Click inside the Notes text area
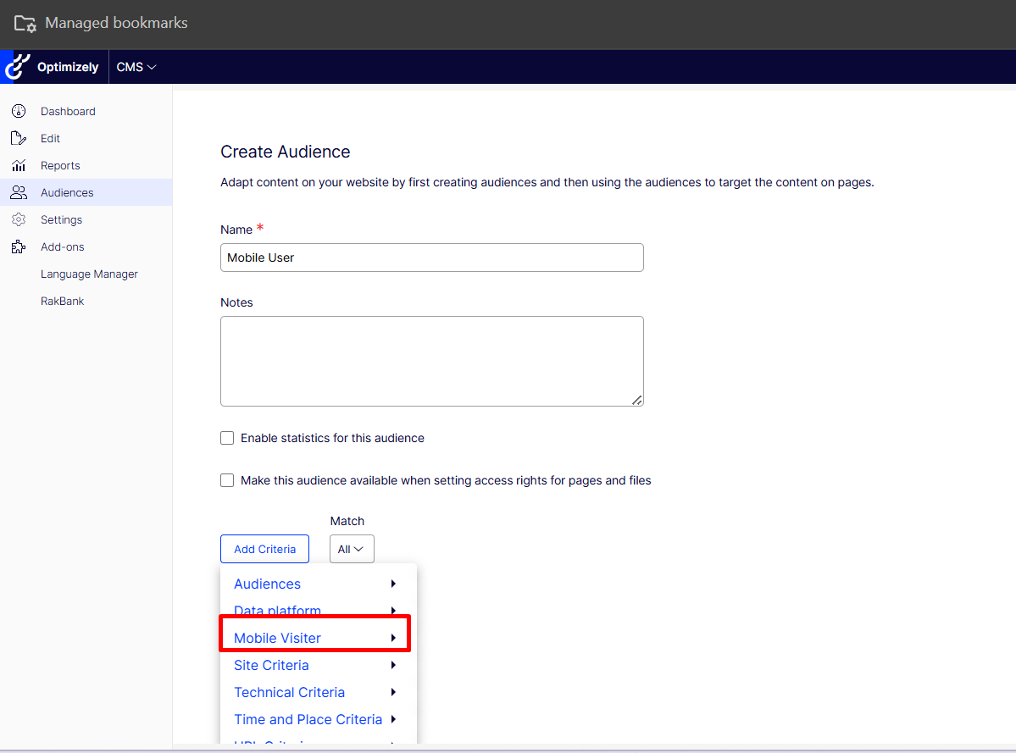Viewport: 1016px width, 753px height. tap(431, 361)
